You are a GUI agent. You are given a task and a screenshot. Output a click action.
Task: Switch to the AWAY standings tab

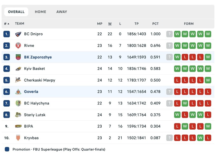(x=62, y=12)
